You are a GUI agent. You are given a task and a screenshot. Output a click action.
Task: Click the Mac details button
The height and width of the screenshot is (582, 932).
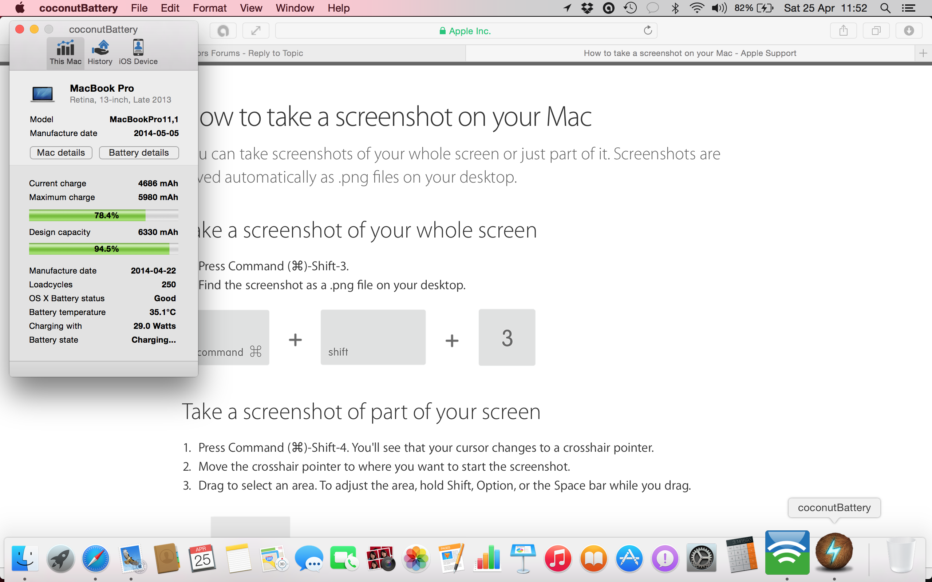pyautogui.click(x=61, y=152)
